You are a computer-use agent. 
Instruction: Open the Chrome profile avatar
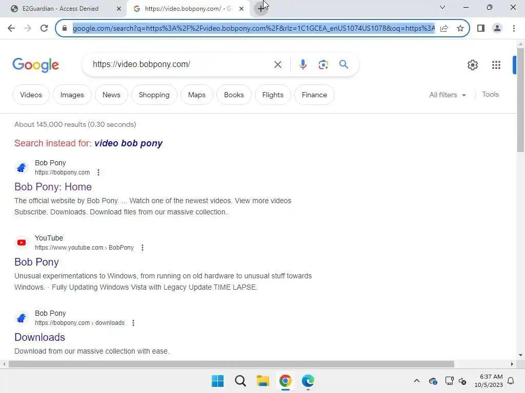click(497, 29)
